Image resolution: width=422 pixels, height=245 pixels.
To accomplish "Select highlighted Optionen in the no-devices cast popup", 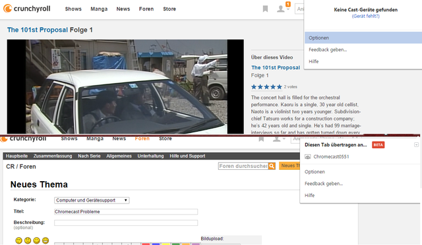I will click(363, 38).
